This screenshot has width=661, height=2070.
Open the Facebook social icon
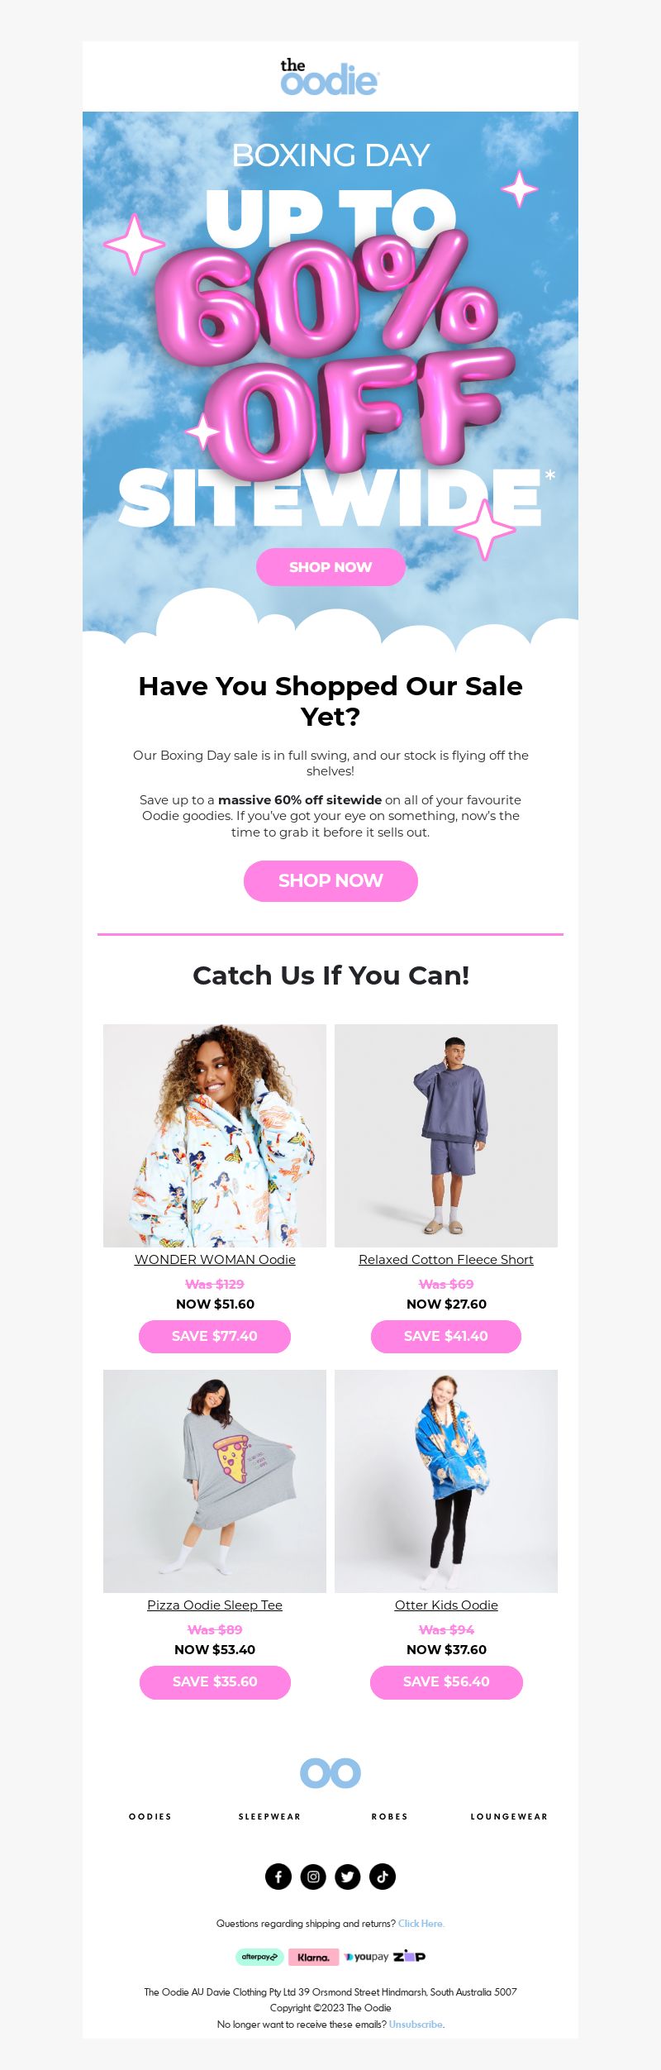[278, 1877]
